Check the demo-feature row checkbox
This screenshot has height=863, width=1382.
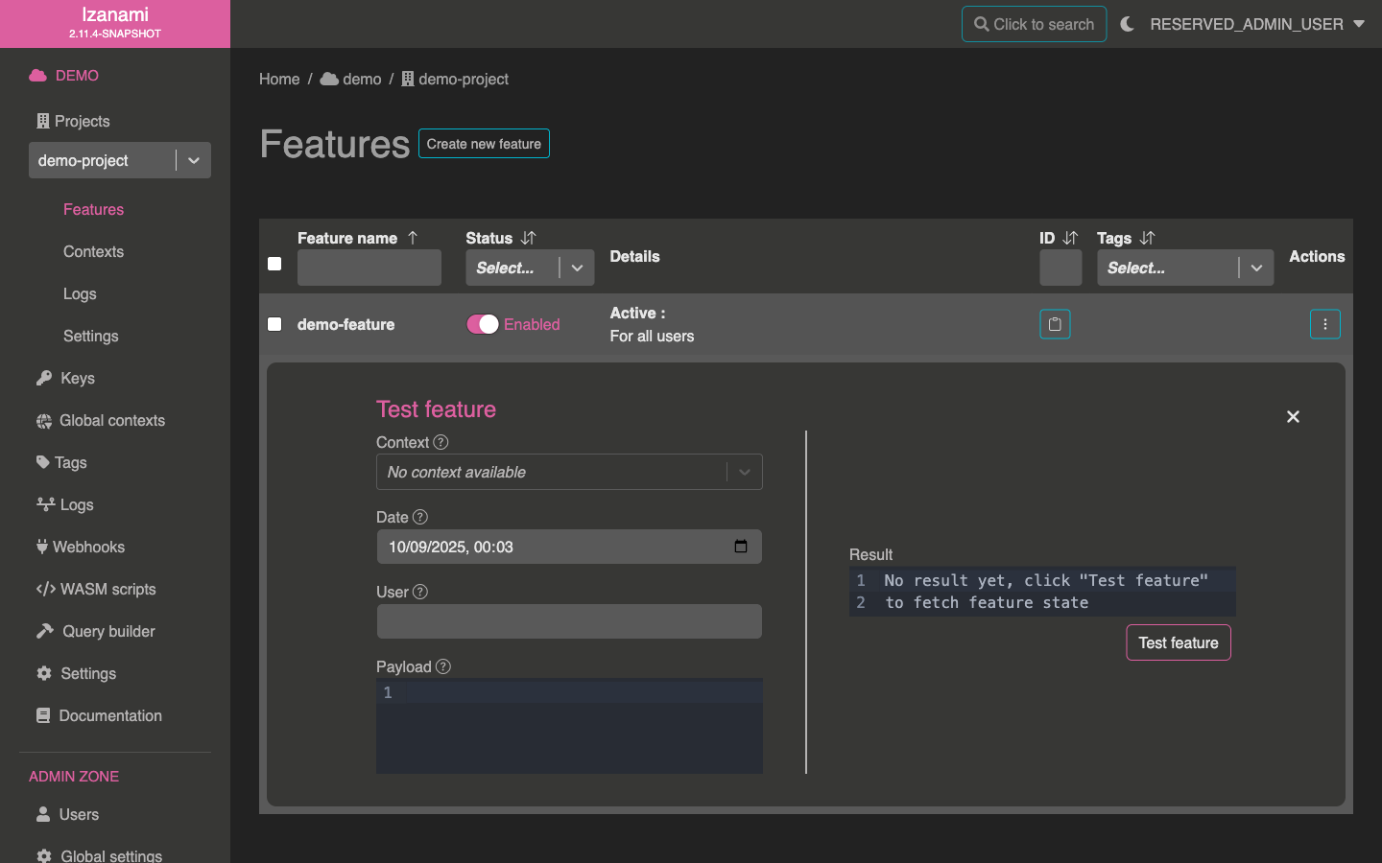click(x=274, y=324)
